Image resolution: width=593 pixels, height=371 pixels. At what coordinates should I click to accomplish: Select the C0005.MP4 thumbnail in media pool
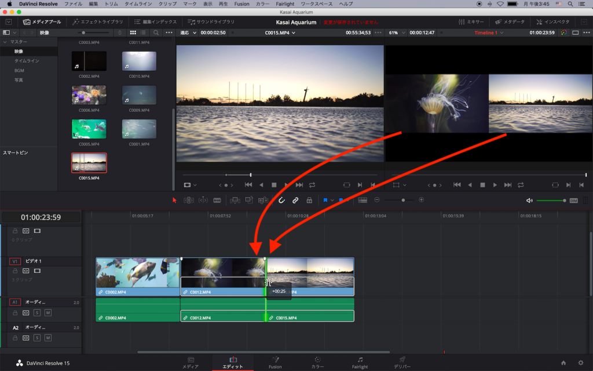point(89,129)
